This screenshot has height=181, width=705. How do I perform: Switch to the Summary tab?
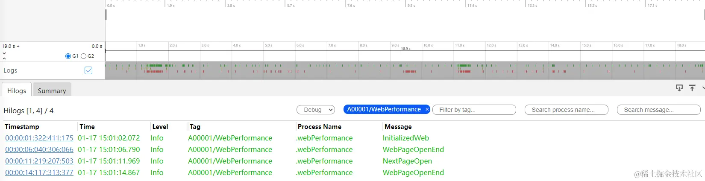[x=52, y=90]
